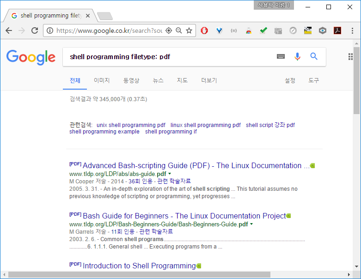Click the forward navigation arrow

22,30
